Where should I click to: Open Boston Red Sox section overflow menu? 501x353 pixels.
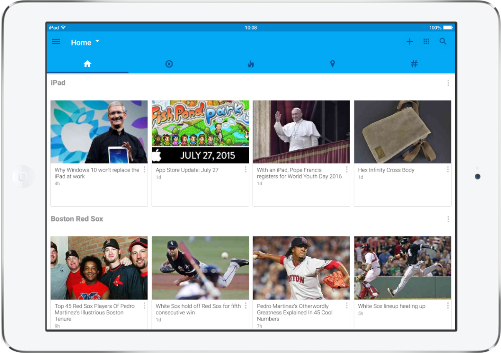pos(448,219)
